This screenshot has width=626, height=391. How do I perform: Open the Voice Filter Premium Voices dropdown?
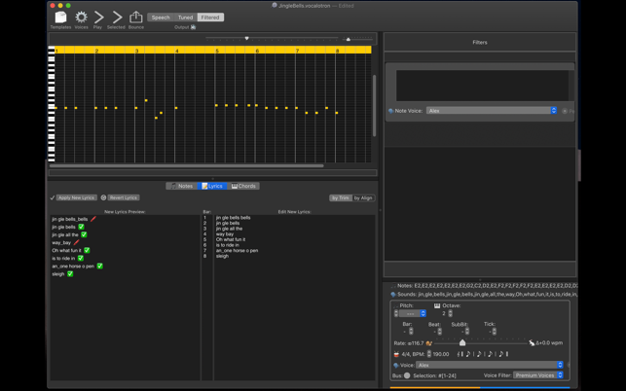tap(538, 375)
